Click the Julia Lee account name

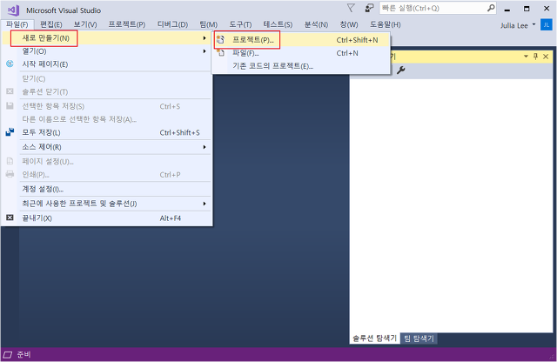514,25
